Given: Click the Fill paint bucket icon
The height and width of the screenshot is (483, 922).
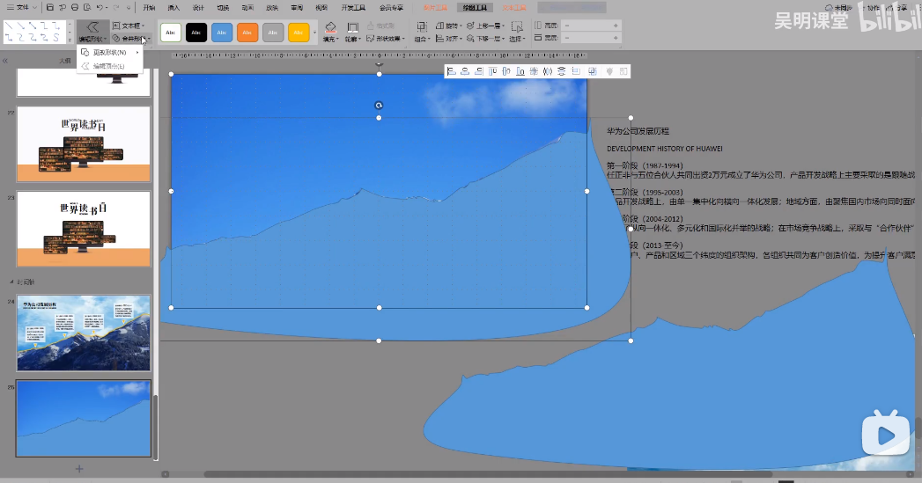Looking at the screenshot, I should tap(330, 27).
